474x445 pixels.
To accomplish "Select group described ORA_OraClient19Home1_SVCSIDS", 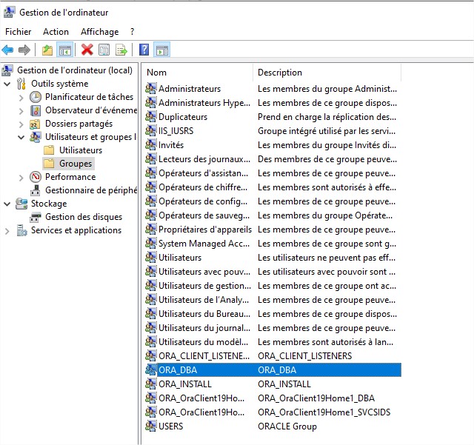I will pos(273,412).
